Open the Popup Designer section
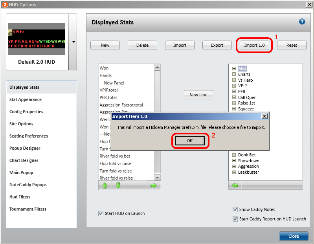Screen dimensions: 314x244 point(41,148)
